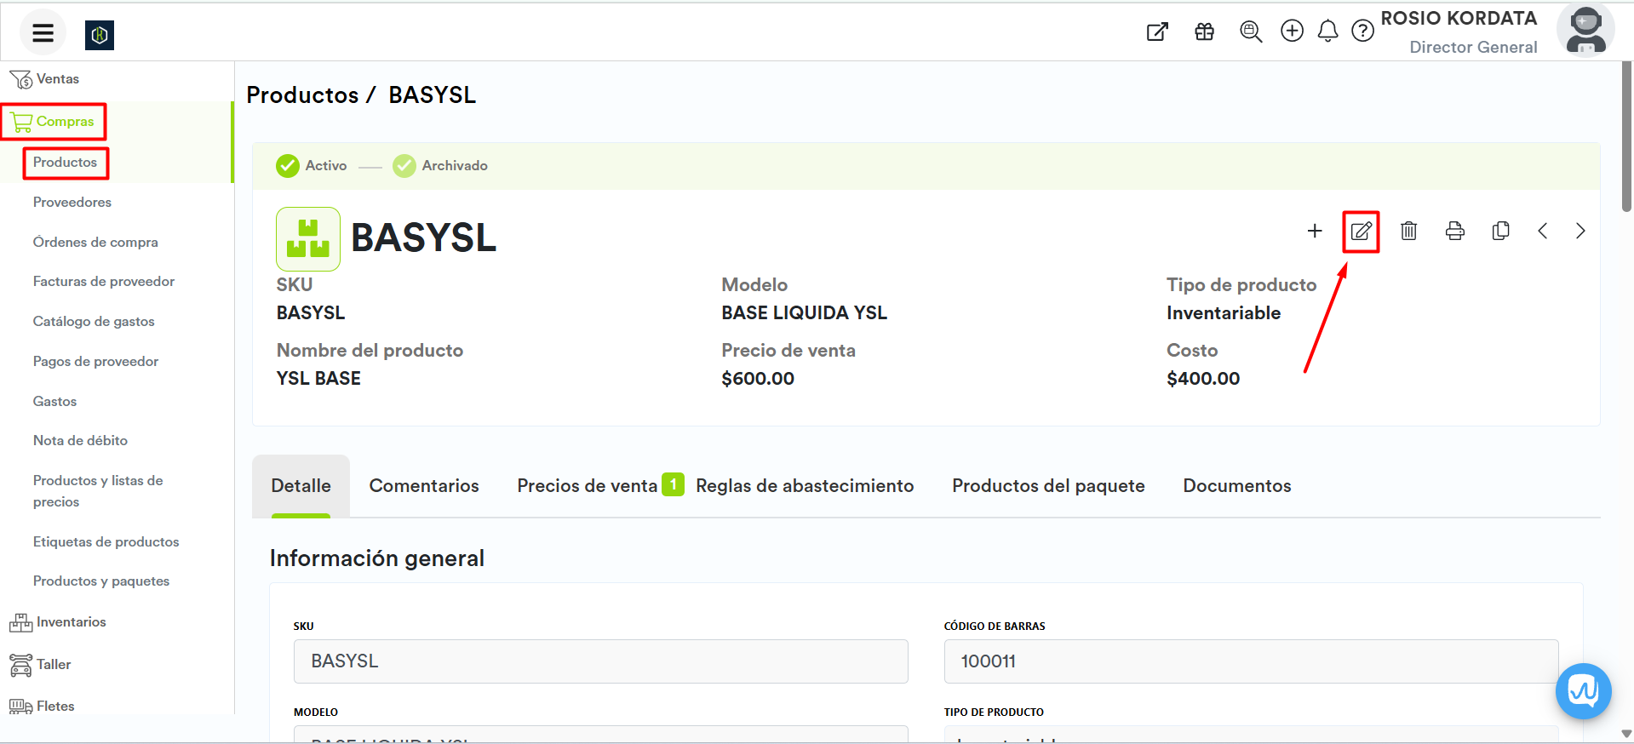Open the floating chat support bubble

pos(1583,690)
